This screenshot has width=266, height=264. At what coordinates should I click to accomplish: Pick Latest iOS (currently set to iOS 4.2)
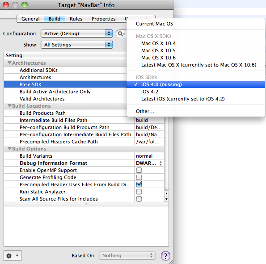pos(196,99)
